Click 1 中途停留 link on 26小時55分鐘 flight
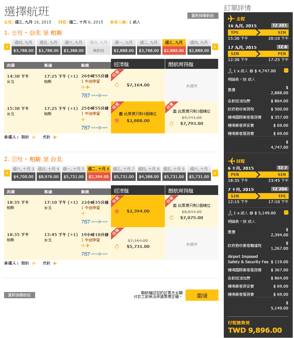 click(91, 81)
